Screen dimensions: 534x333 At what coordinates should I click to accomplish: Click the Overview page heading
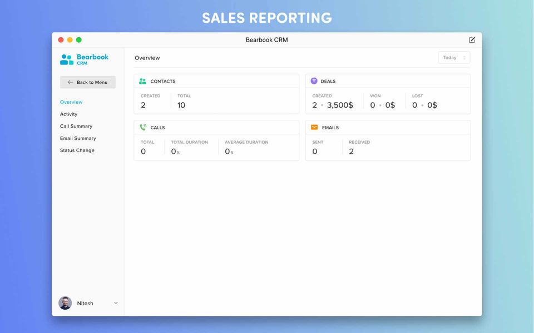coord(147,58)
